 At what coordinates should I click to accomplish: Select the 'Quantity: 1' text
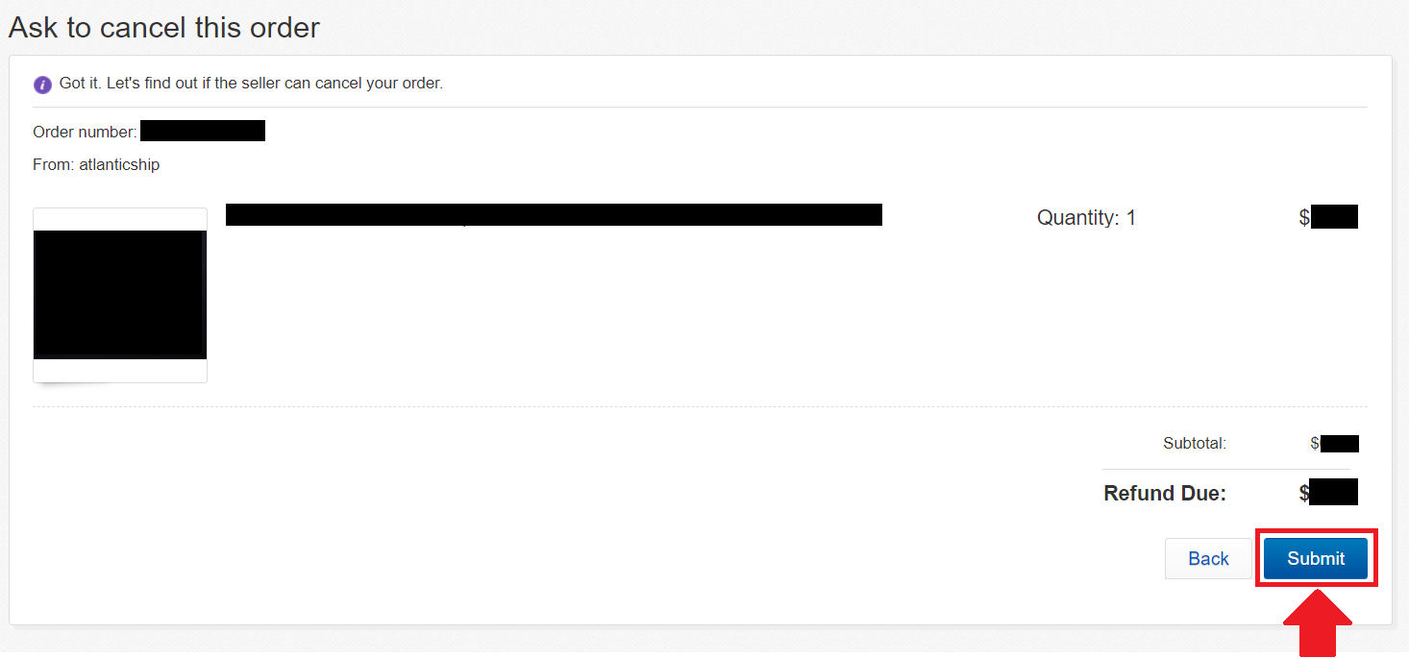tap(1086, 218)
